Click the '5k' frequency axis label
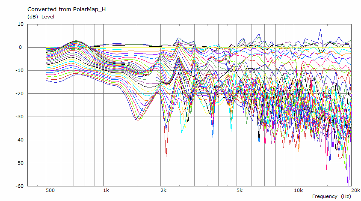Screen dimensions: 361x201 240,190
